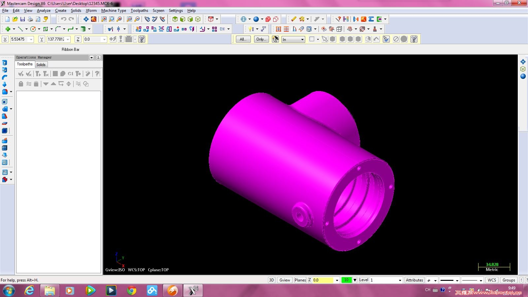Open a file with the folder icon
Image resolution: width=528 pixels, height=297 pixels.
pos(15,19)
